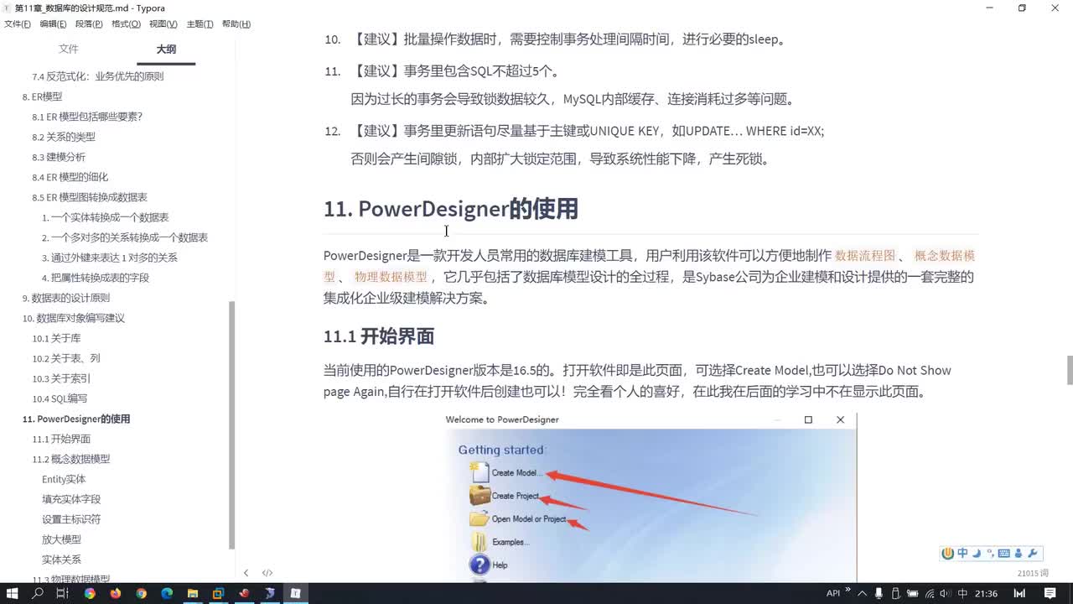This screenshot has height=604, width=1073.
Task: Click the 数据流程图 highlighted text
Action: click(x=865, y=256)
